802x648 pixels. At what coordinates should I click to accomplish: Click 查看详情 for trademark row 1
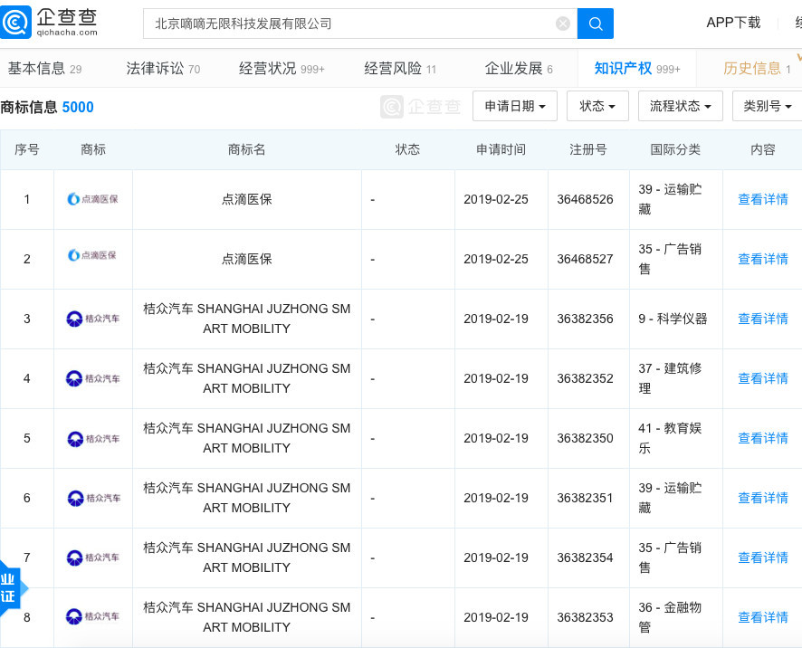762,199
